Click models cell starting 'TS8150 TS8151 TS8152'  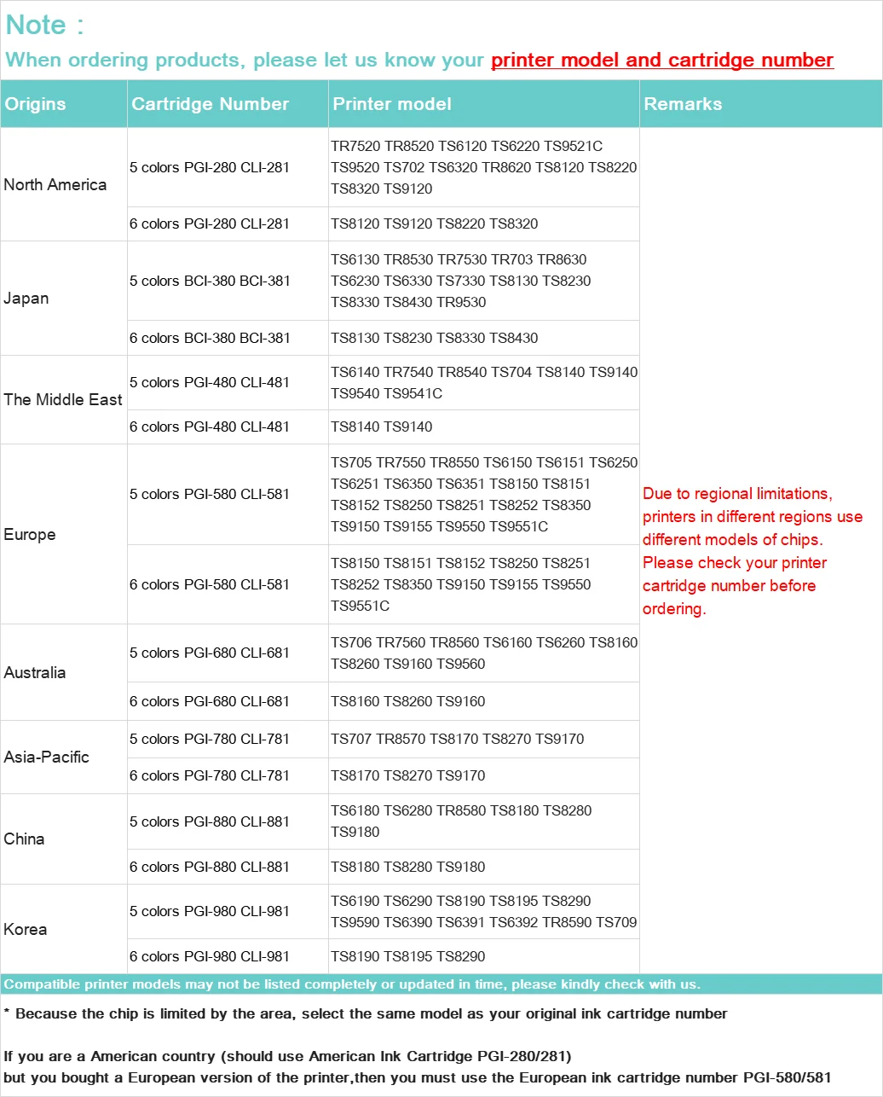pyautogui.click(x=484, y=584)
